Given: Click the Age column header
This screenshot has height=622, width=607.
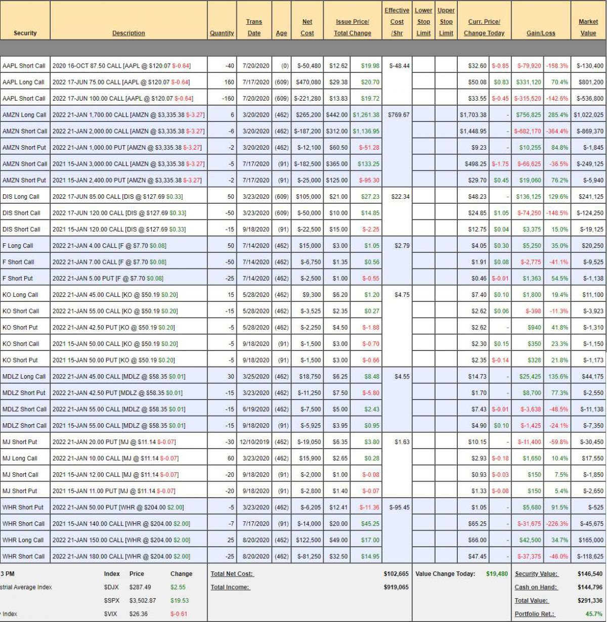Looking at the screenshot, I should point(281,33).
